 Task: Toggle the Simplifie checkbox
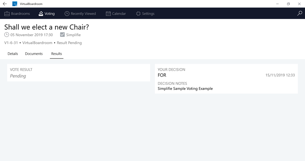click(x=62, y=35)
